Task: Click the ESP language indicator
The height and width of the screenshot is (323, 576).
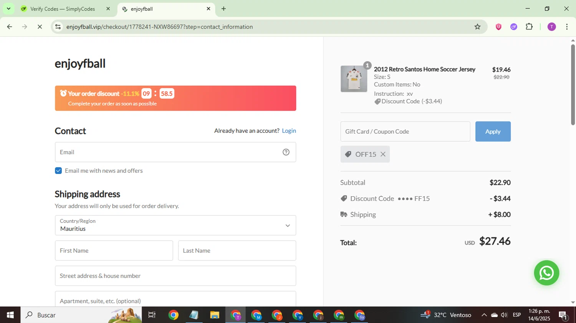Action: click(x=517, y=315)
